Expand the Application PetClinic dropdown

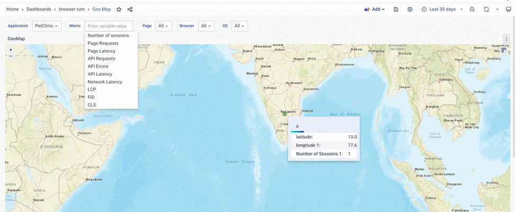(47, 26)
